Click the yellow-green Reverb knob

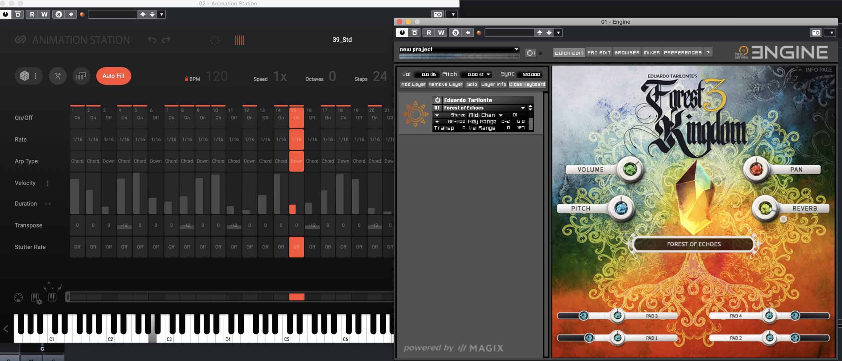click(765, 208)
